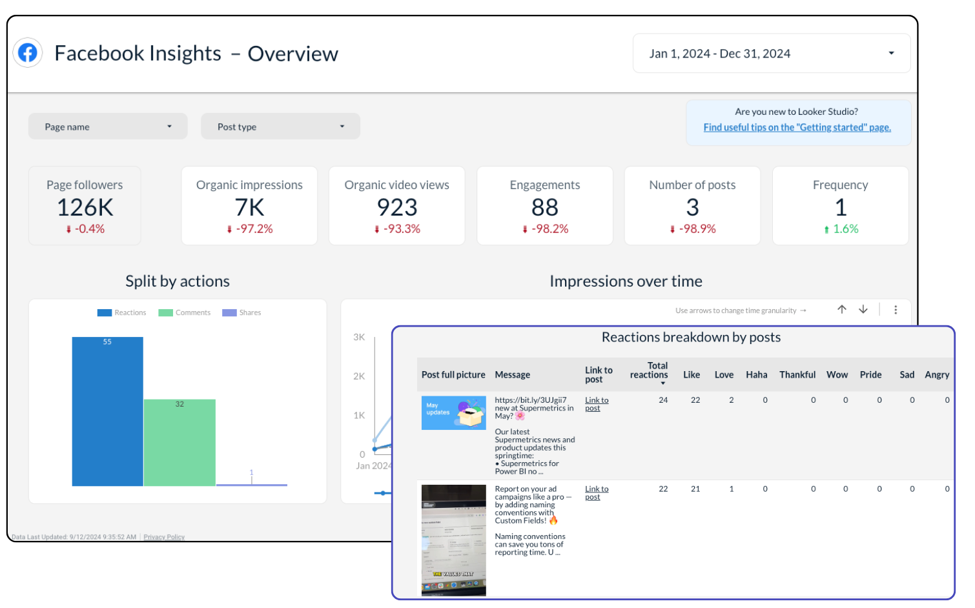Toggle the Reactions legend item
The width and height of the screenshot is (975, 608).
pyautogui.click(x=122, y=313)
